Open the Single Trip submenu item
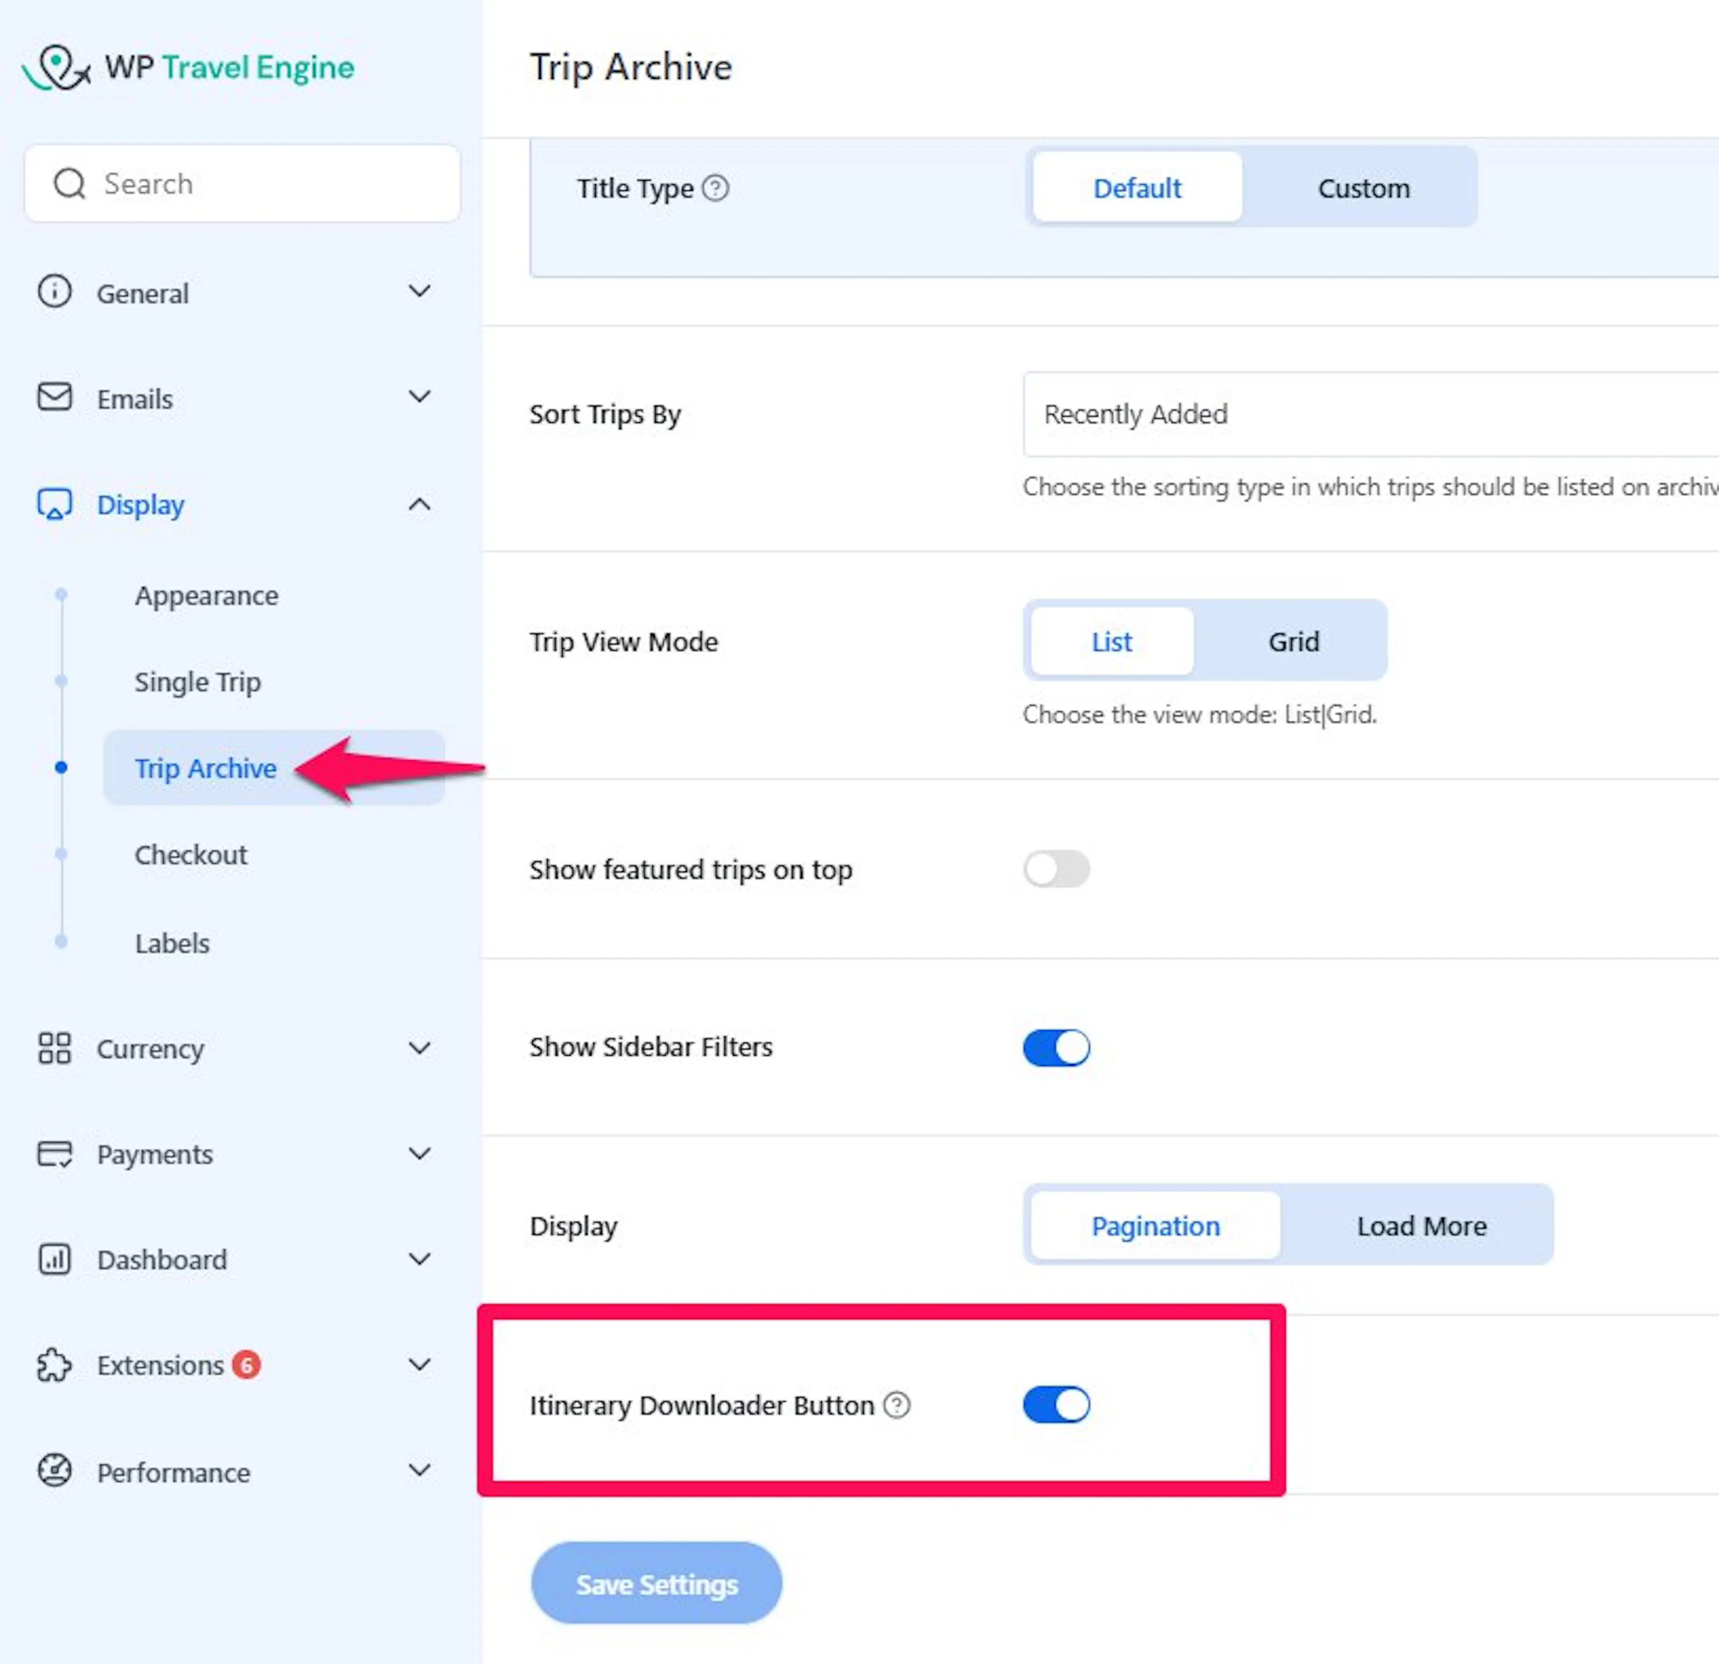Image resolution: width=1719 pixels, height=1664 pixels. 197,681
